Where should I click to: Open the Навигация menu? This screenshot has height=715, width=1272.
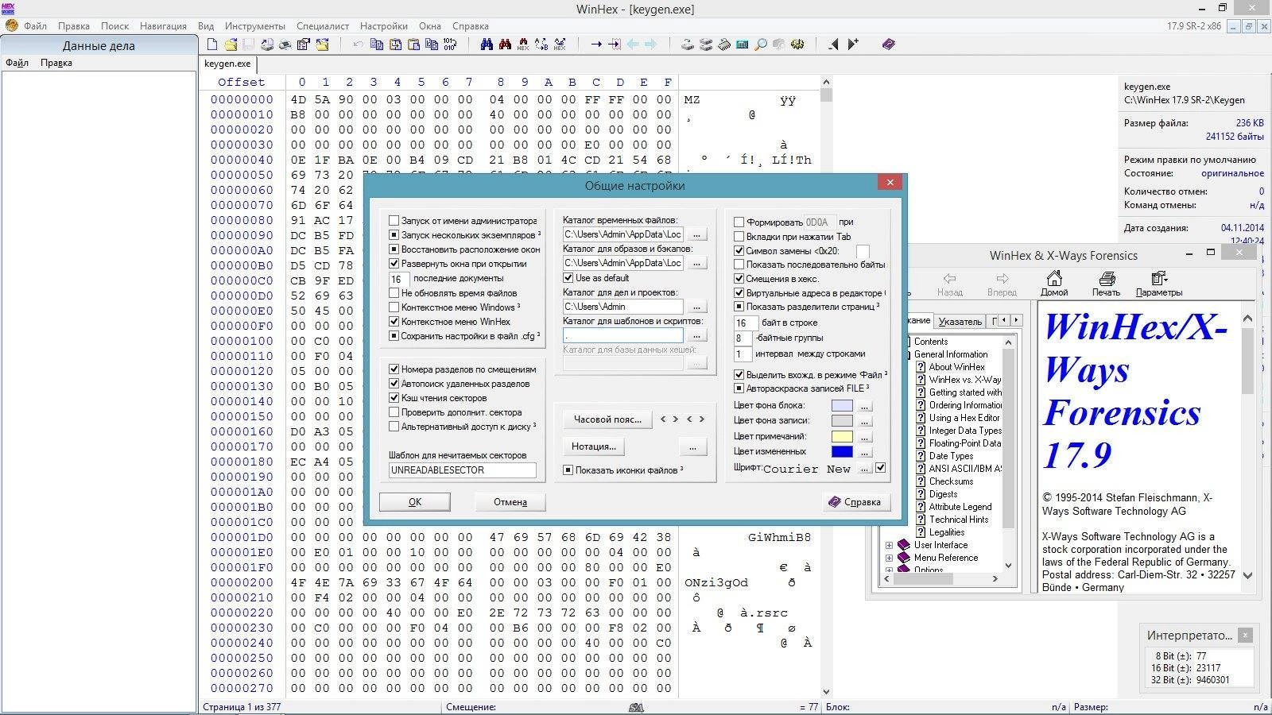tap(163, 26)
